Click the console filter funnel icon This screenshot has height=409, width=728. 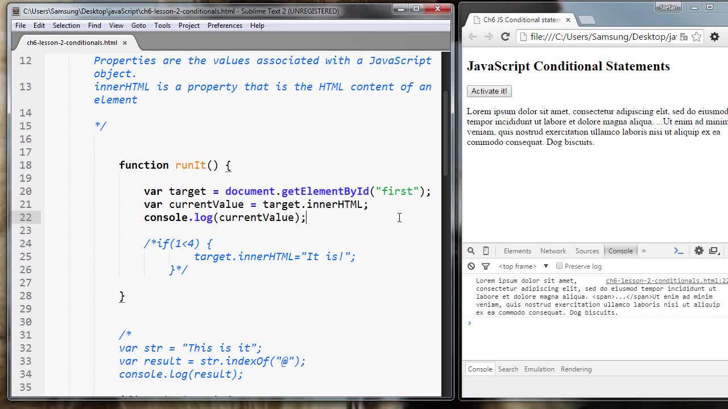click(x=486, y=266)
